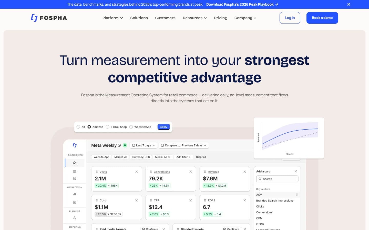The width and height of the screenshot is (369, 230).
Task: Select AOV in key metrics list
Action: tap(277, 195)
